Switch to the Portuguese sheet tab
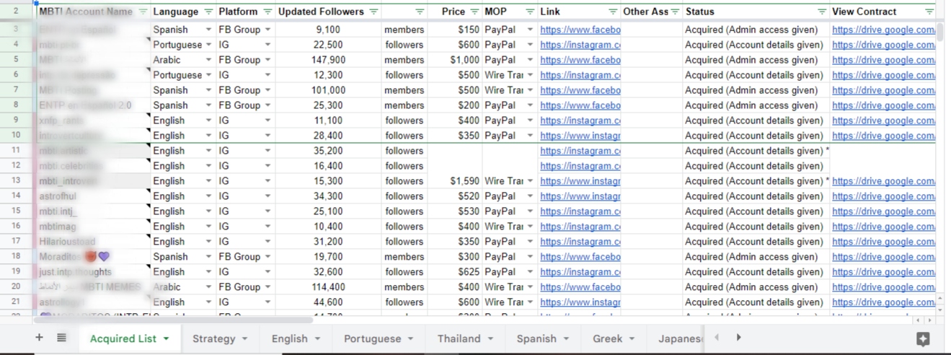Screen dimensions: 951x355 (x=372, y=338)
